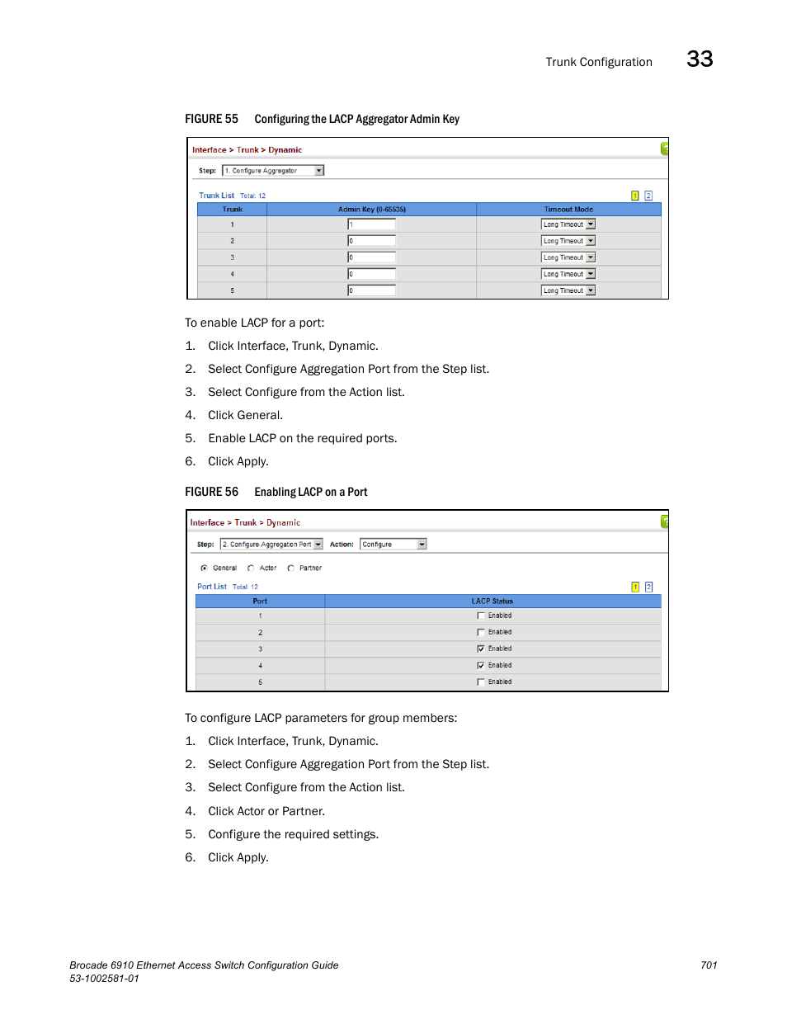Open the Step dropdown showing Configure Aggregation Port
787x1019 pixels.
271,545
